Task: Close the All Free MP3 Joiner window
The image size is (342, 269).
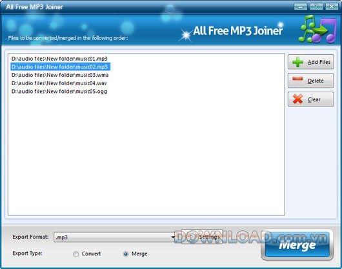Action: (332, 6)
